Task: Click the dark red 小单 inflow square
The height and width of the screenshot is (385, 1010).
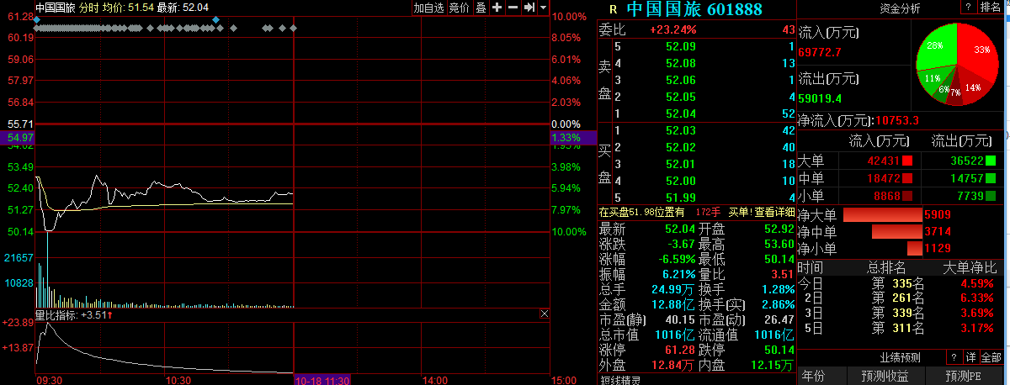Action: click(x=907, y=196)
